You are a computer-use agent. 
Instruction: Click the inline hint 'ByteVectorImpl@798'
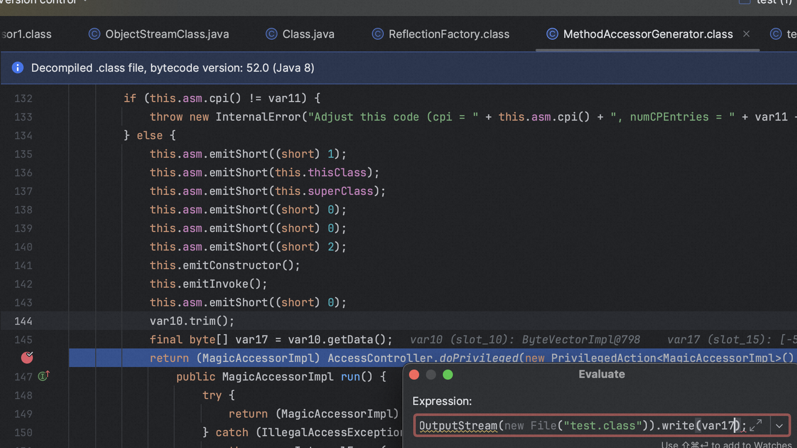[x=581, y=340]
